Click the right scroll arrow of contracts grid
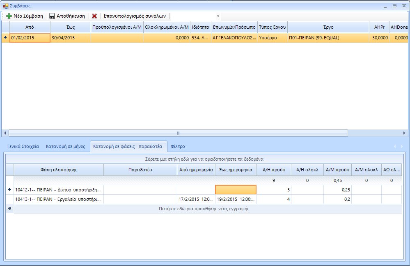Image resolution: width=410 pixels, height=266 pixels. pos(404,133)
